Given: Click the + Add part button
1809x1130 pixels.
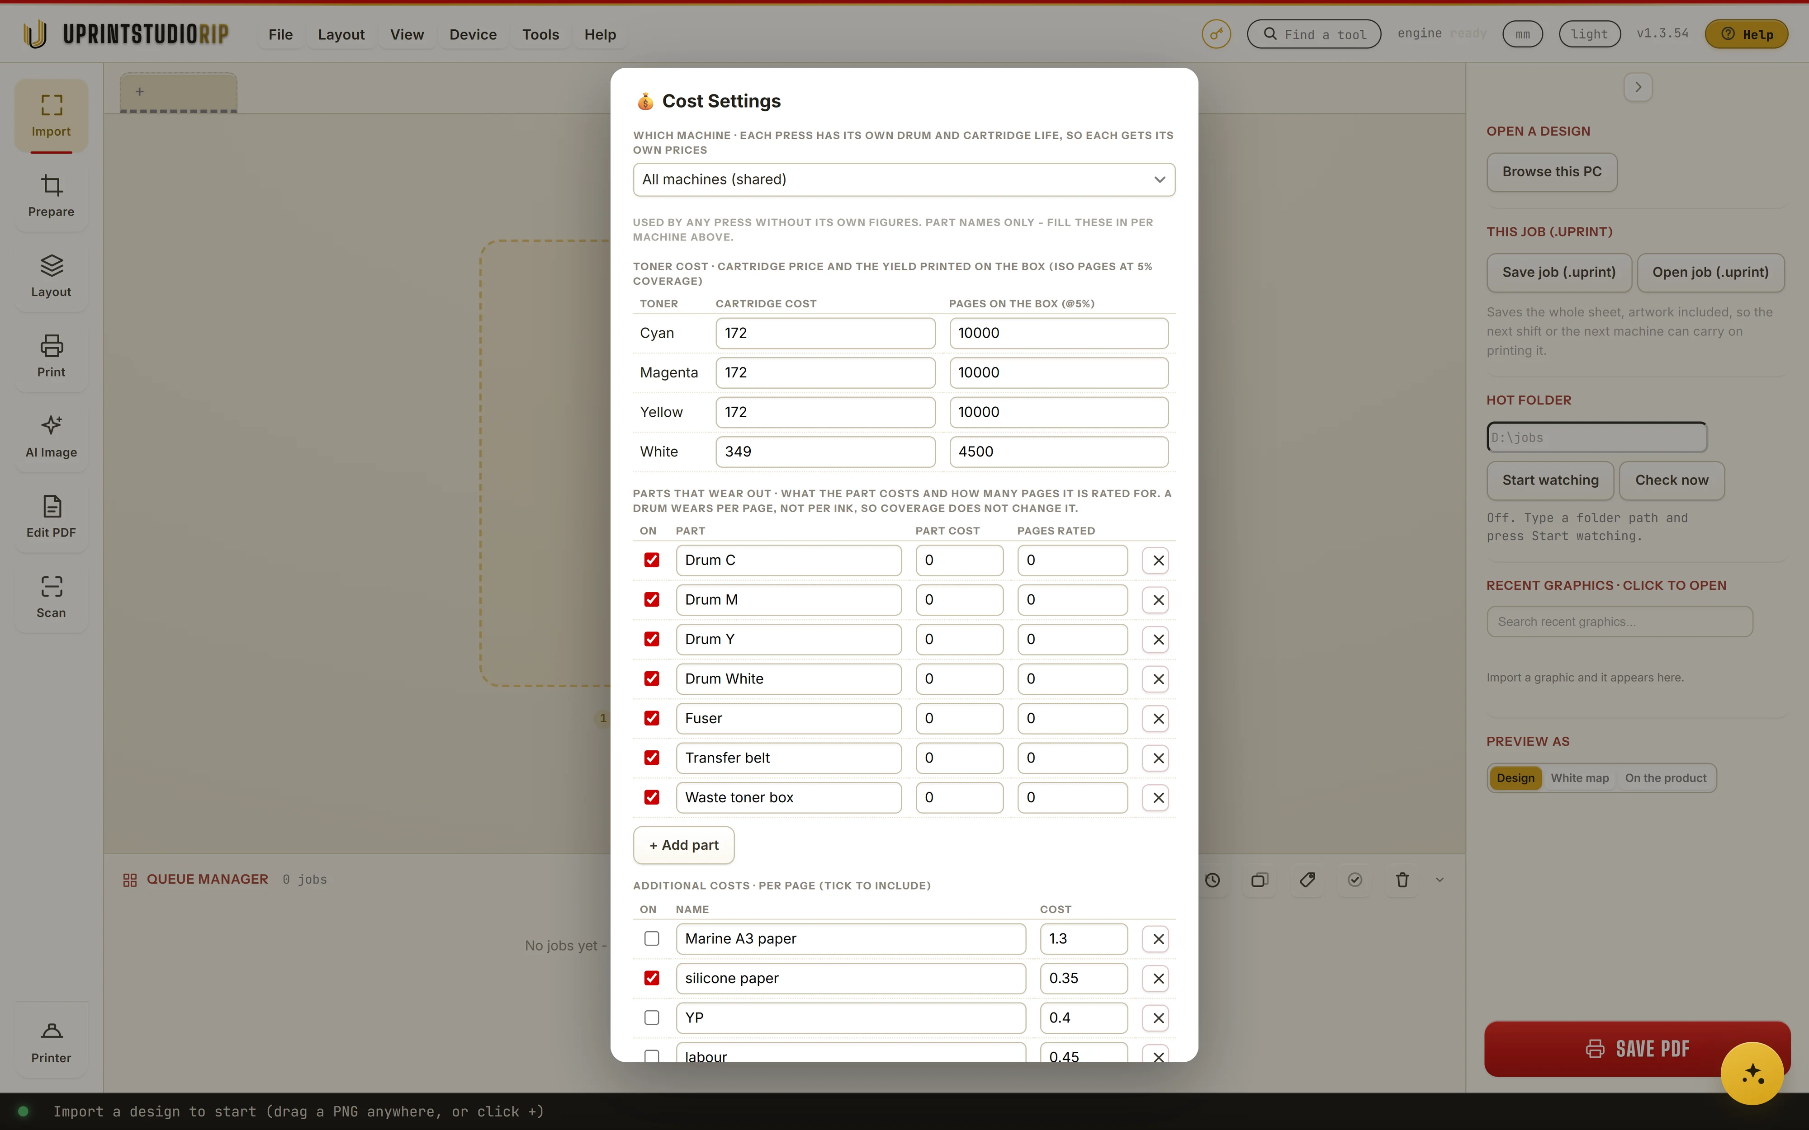Looking at the screenshot, I should pyautogui.click(x=683, y=845).
